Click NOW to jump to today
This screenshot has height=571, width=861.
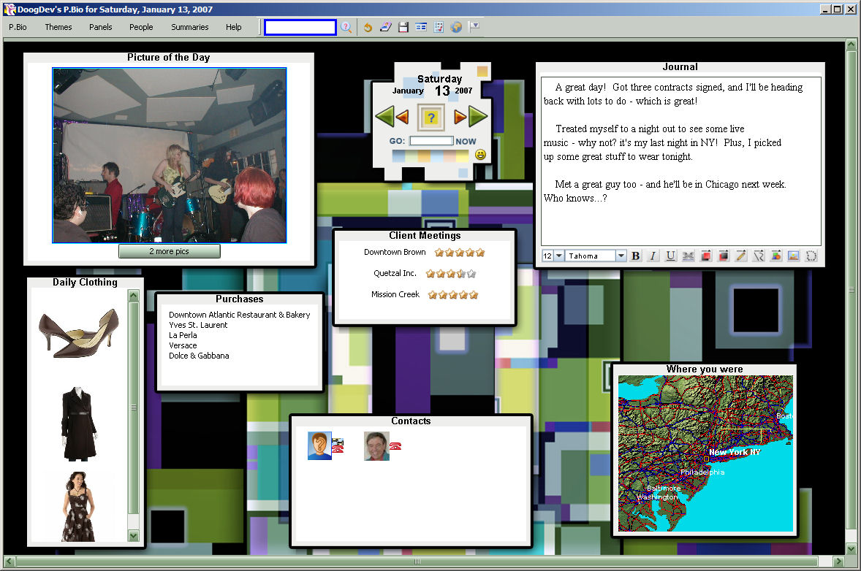[466, 141]
